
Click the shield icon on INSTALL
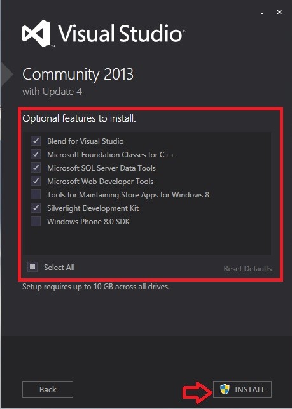coord(225,389)
